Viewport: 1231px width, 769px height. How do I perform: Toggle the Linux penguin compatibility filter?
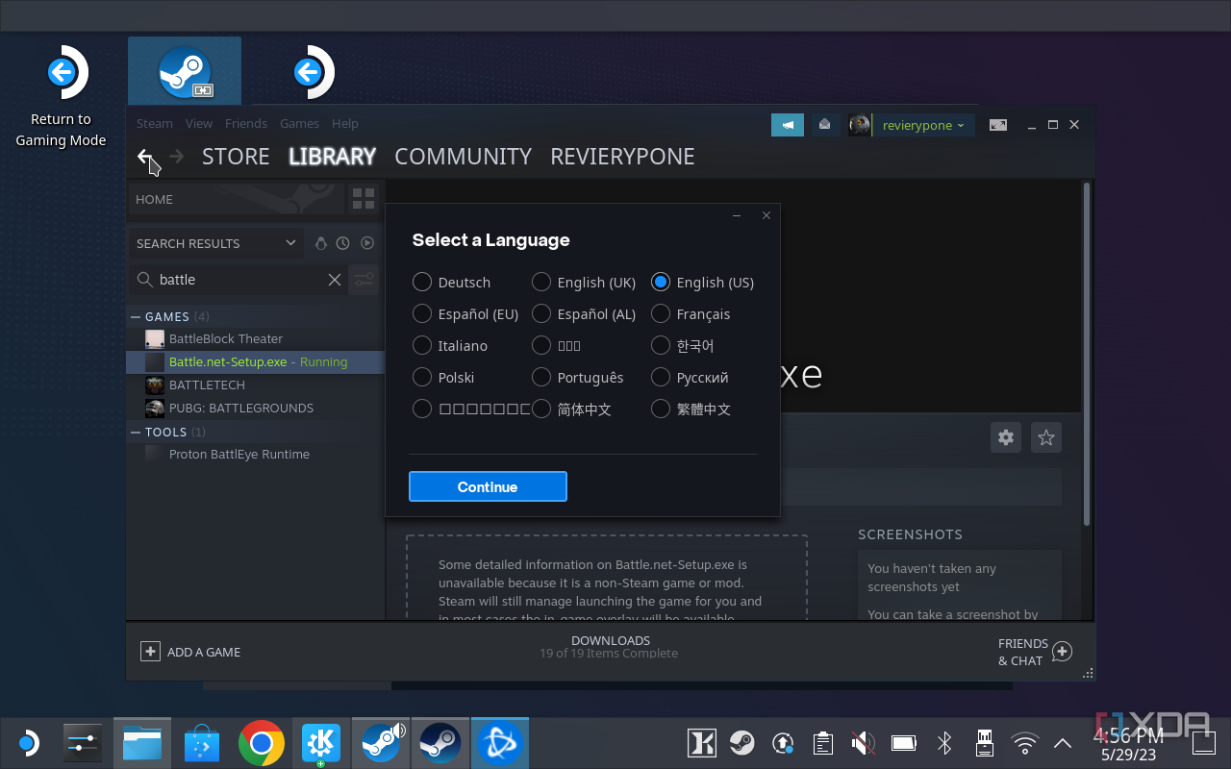pyautogui.click(x=321, y=243)
